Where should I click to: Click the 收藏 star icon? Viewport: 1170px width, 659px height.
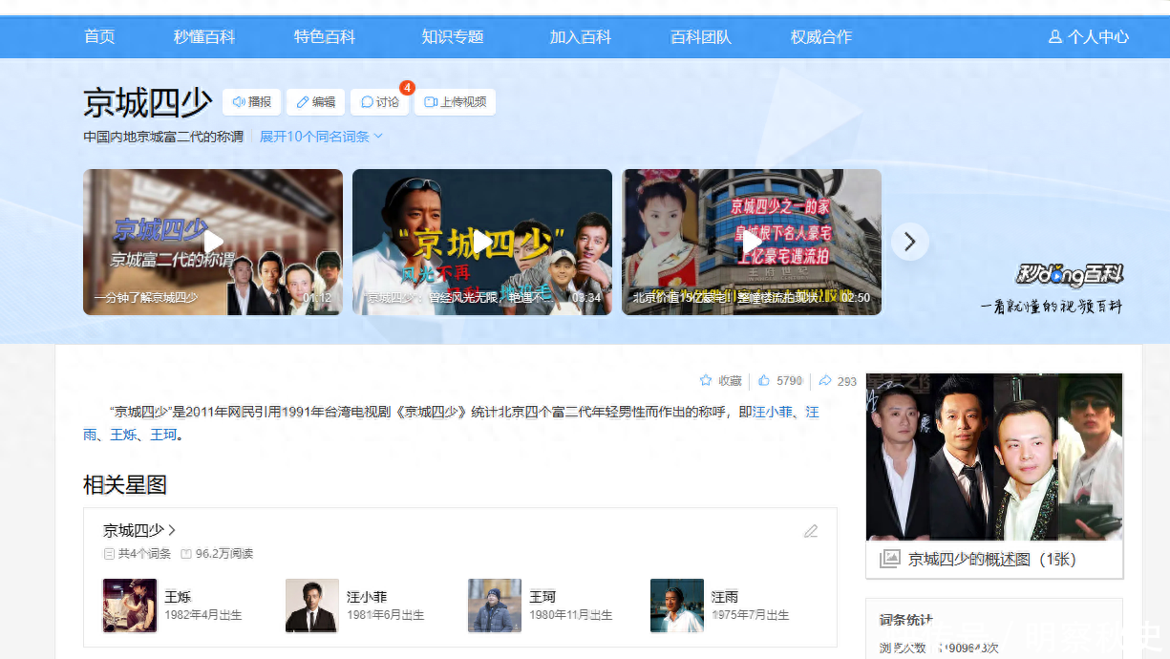706,380
